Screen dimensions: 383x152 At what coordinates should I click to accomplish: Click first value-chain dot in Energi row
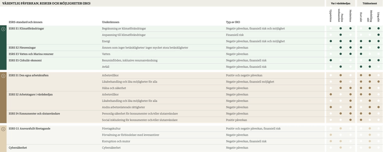point(331,41)
